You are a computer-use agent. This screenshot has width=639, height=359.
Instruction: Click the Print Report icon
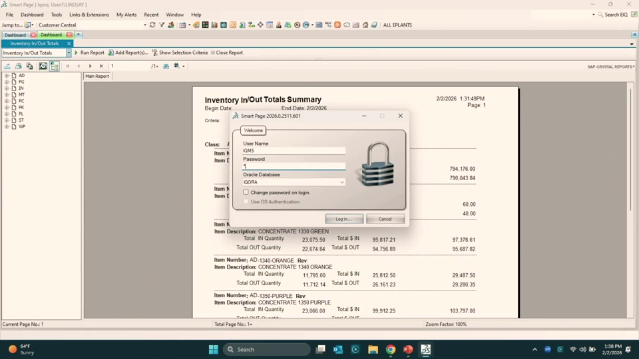point(19,66)
